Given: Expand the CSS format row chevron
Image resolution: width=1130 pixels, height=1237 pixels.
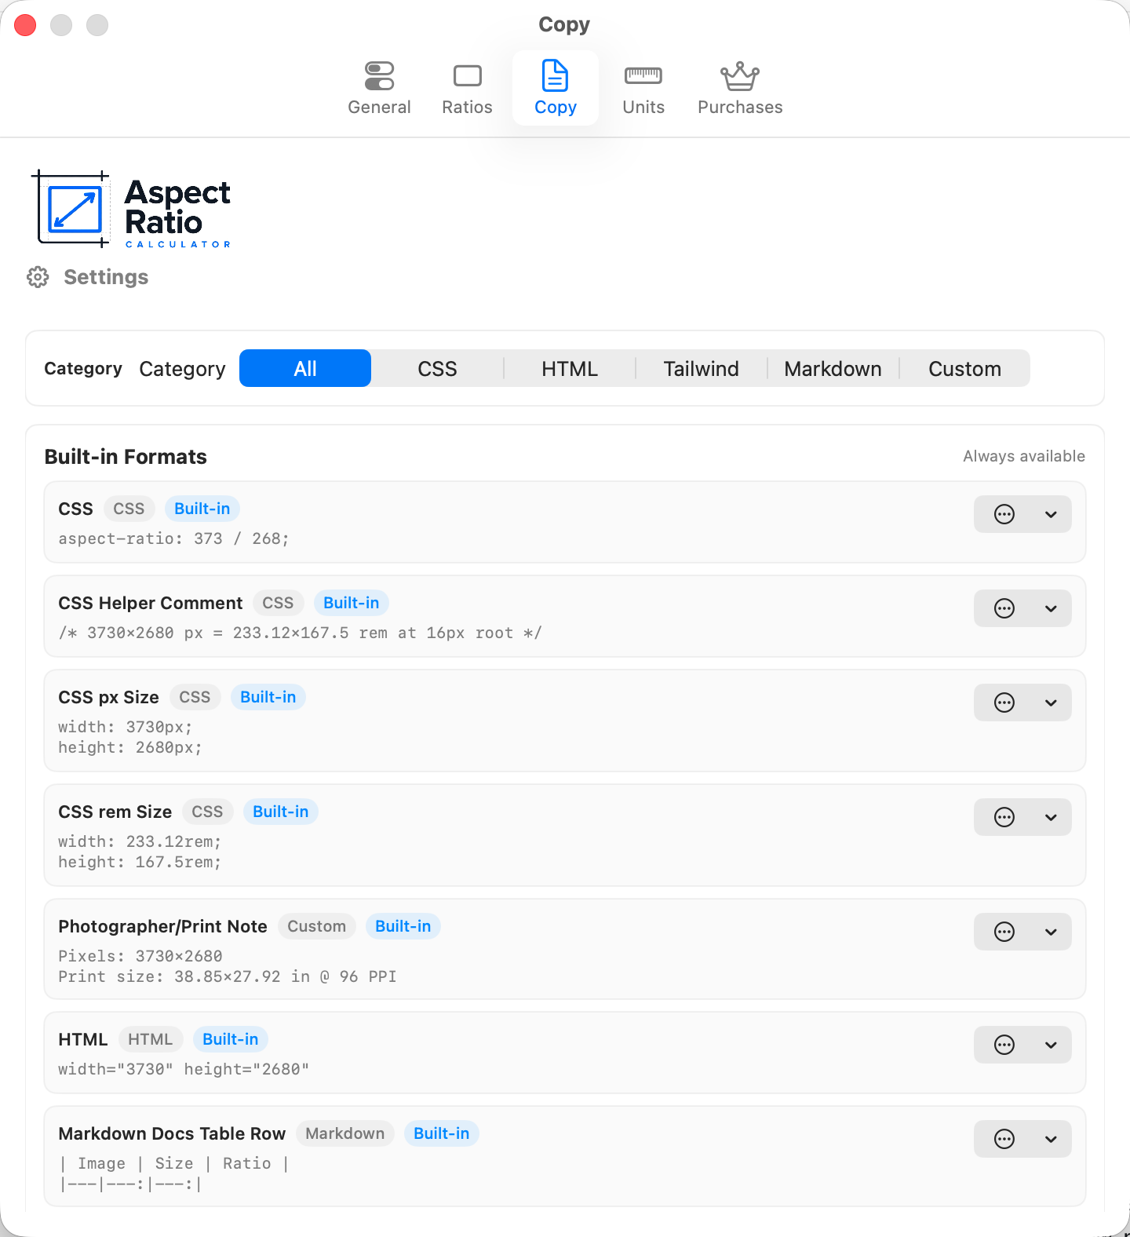Looking at the screenshot, I should (x=1051, y=514).
